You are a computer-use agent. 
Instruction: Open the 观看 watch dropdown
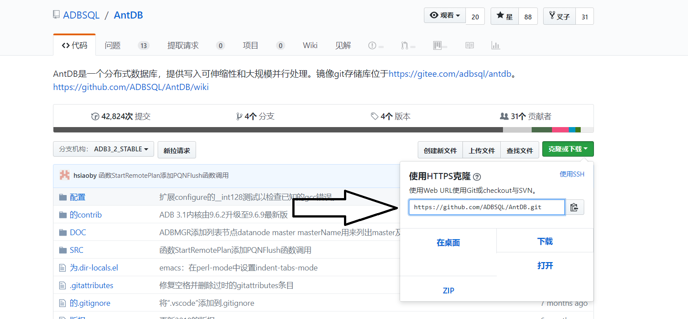click(x=445, y=15)
